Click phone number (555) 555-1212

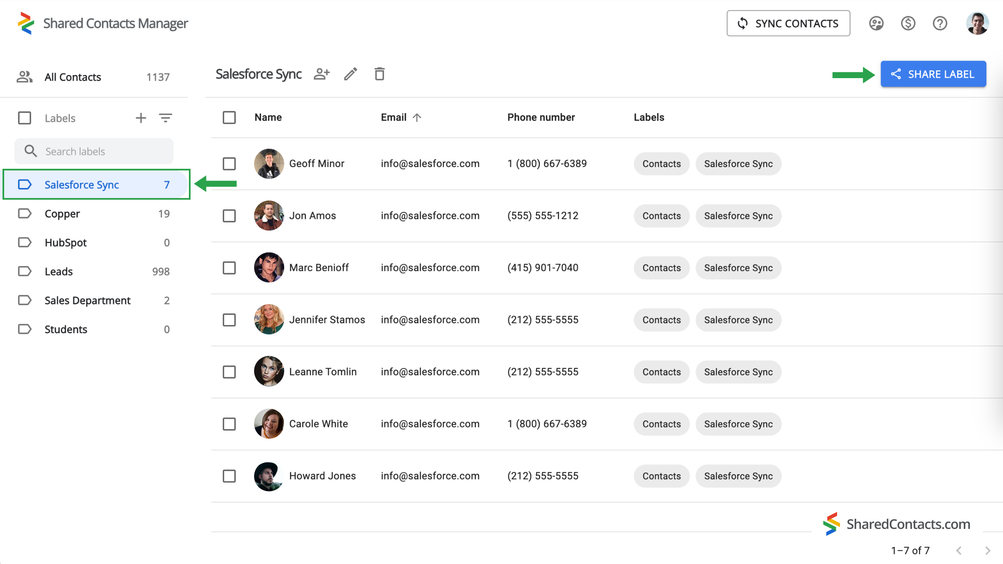click(543, 216)
